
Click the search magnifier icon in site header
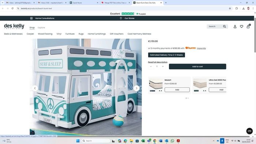point(225,26)
